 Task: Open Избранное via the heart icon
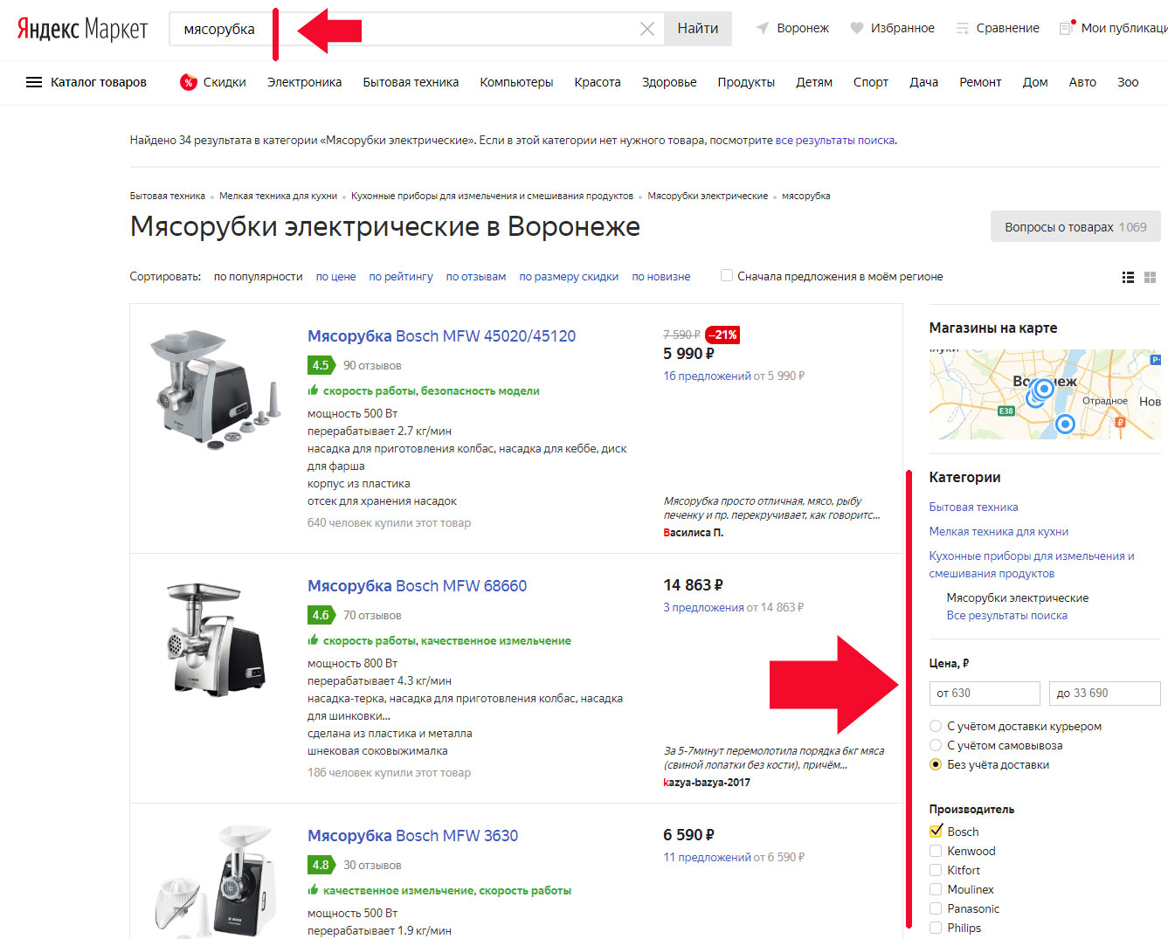coord(857,28)
